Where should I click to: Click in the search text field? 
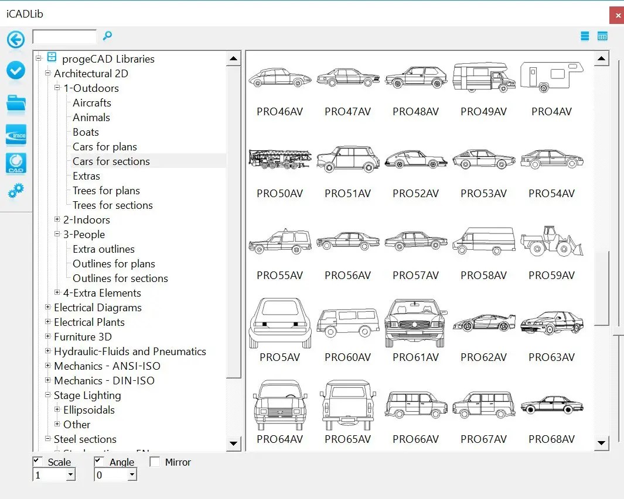[x=64, y=36]
